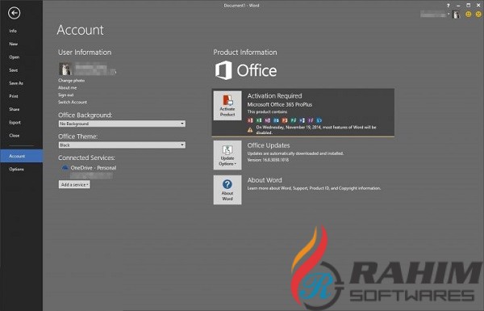Open the Office Background dropdown
The width and height of the screenshot is (484, 311).
coord(122,124)
